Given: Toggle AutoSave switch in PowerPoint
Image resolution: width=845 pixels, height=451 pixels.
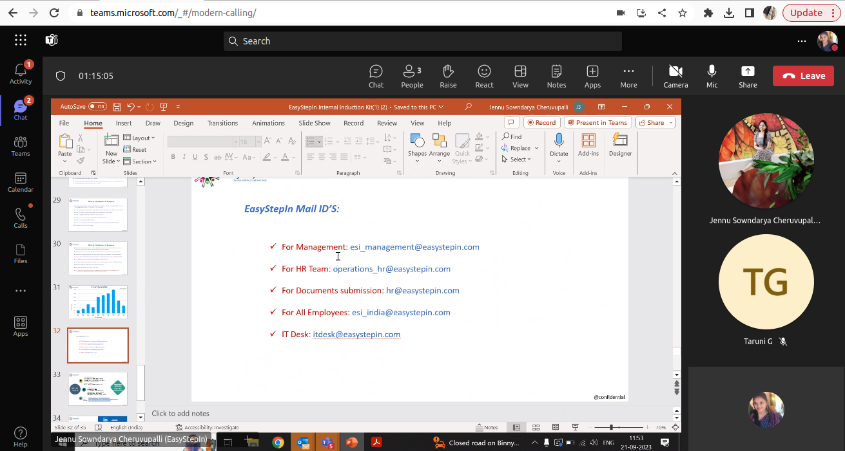Looking at the screenshot, I should pyautogui.click(x=98, y=107).
